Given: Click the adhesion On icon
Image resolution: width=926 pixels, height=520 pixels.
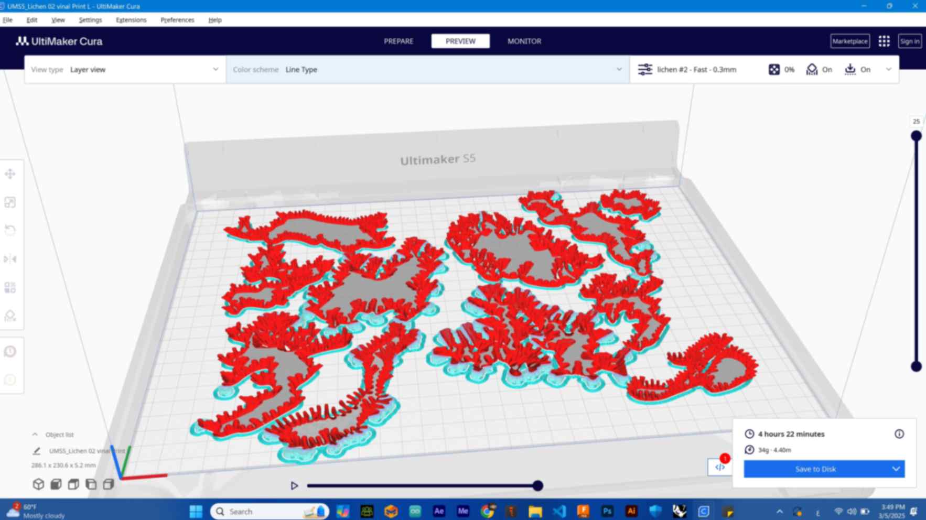Looking at the screenshot, I should pyautogui.click(x=850, y=69).
